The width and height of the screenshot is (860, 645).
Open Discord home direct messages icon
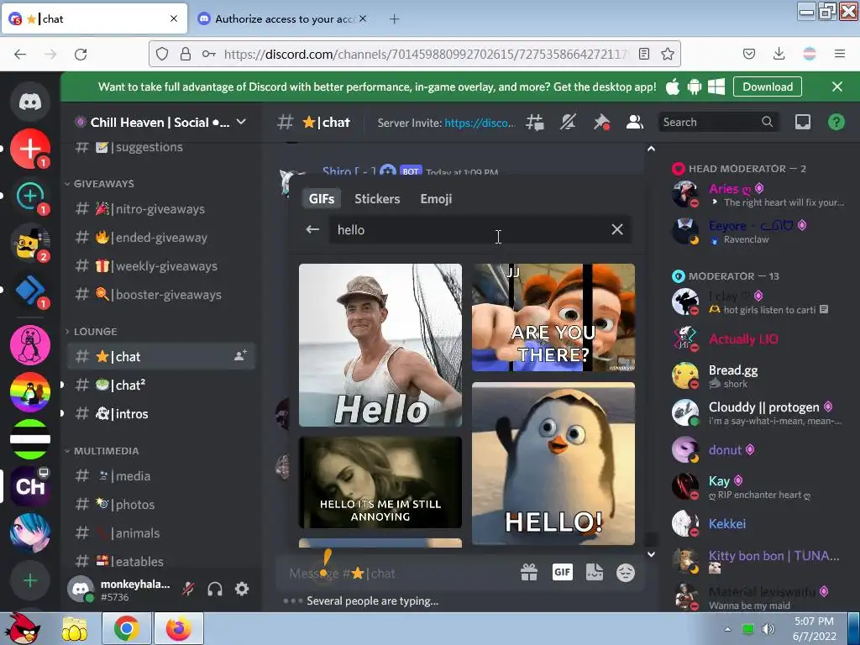(30, 102)
